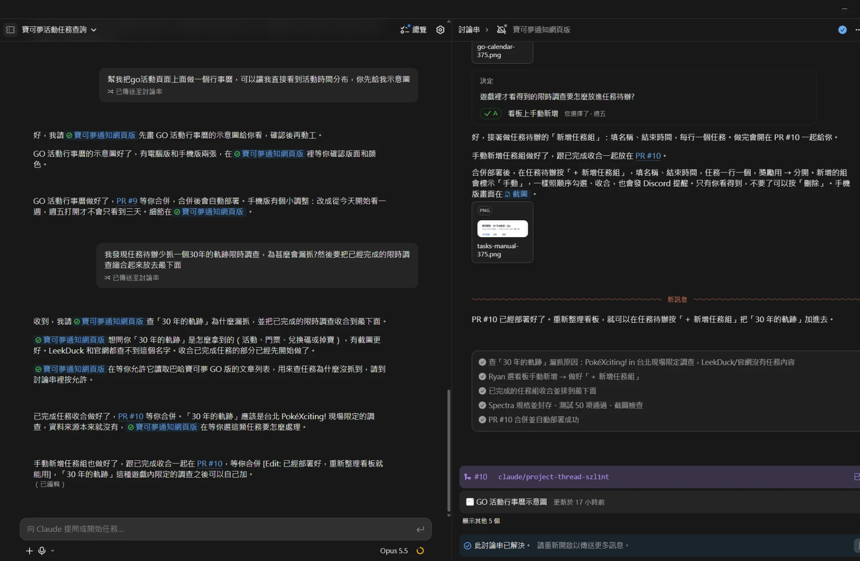Viewport: 860px width, 561px height.
Task: Click the send enter-arrow icon in input box
Action: (x=421, y=529)
